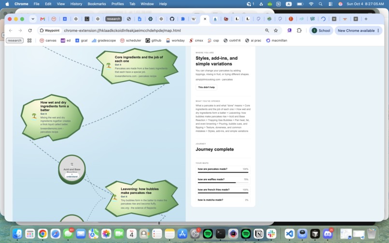389x243 pixels.
Task: Expand the tab search chevron
Action: click(x=33, y=19)
